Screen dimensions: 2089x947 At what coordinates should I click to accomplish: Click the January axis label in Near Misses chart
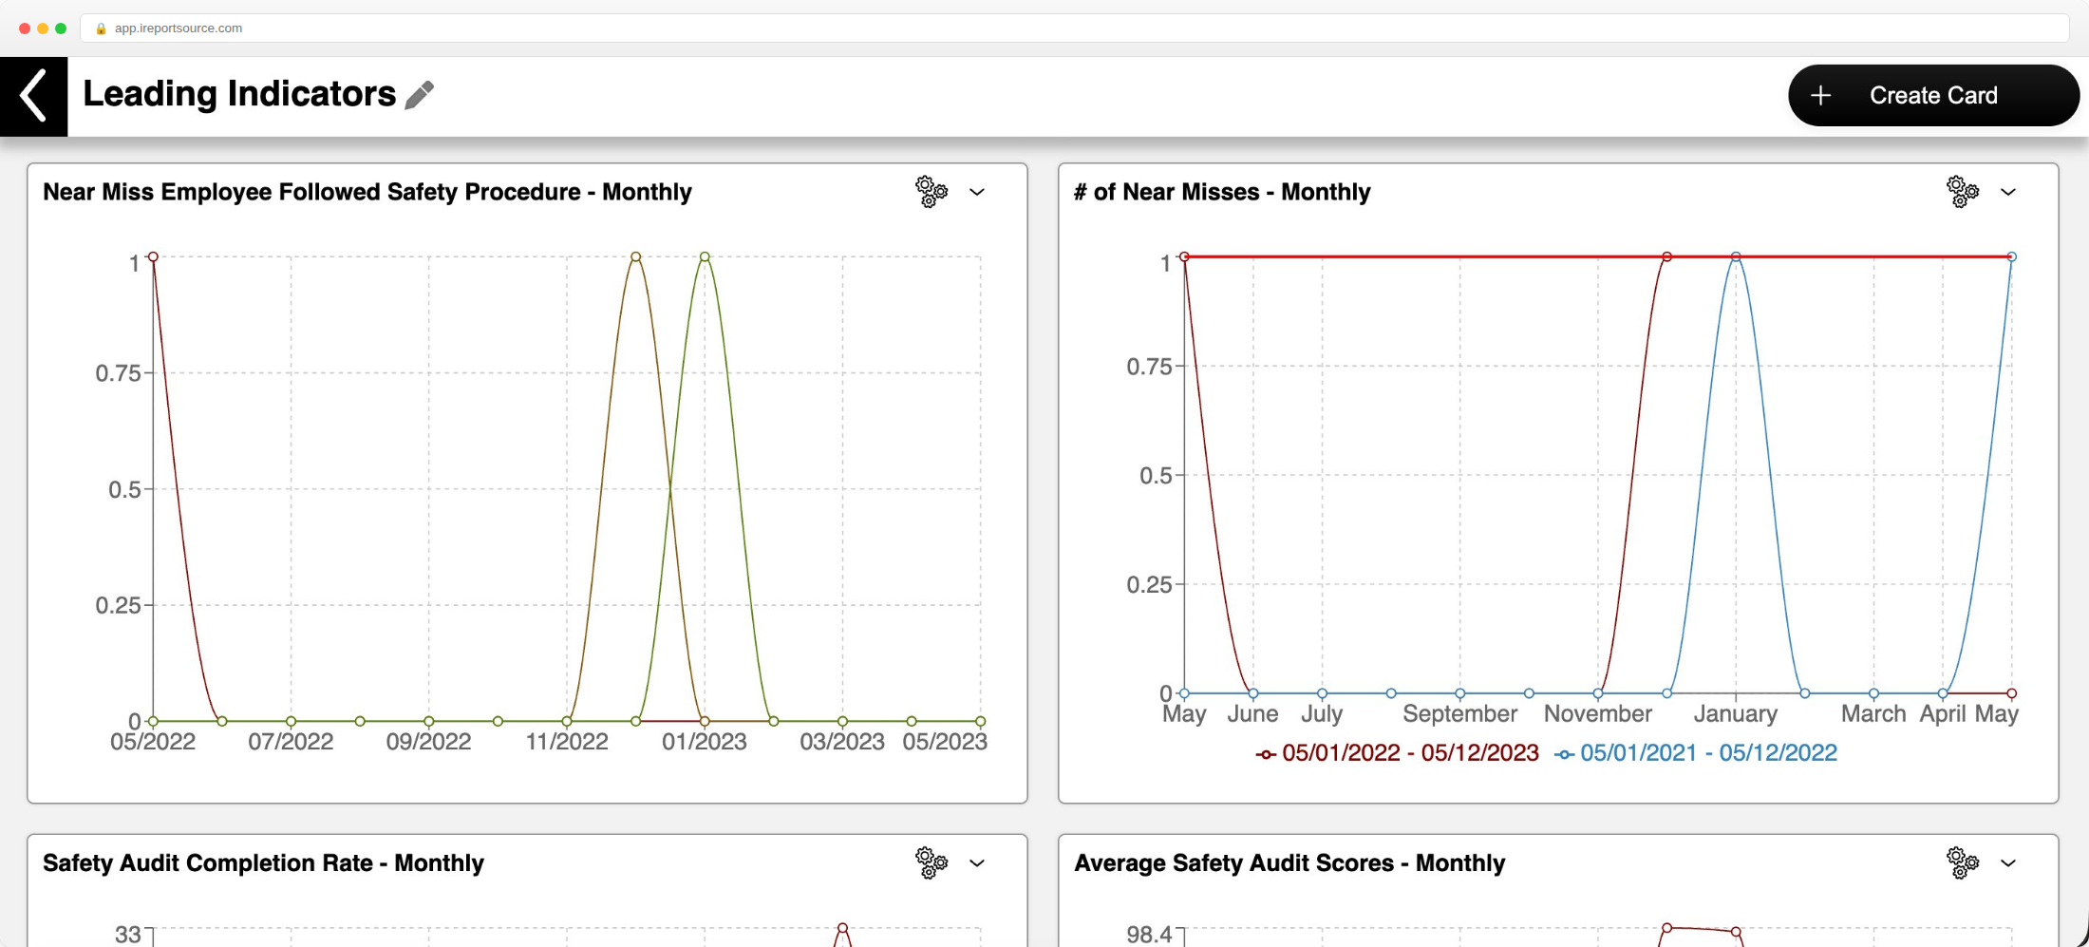(1736, 714)
